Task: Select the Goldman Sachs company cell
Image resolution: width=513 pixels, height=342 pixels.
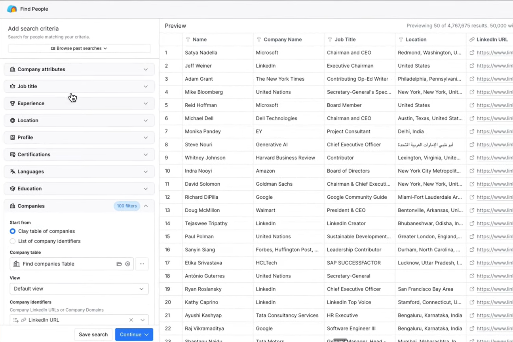Action: (x=289, y=184)
